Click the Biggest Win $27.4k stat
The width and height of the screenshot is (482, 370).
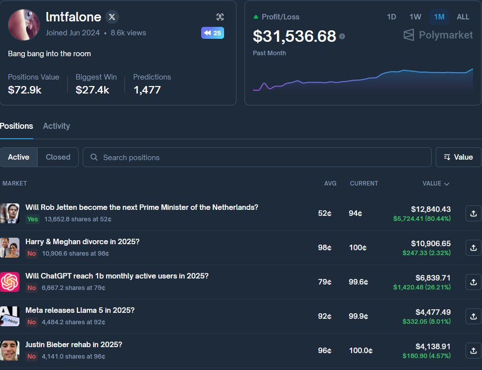96,84
